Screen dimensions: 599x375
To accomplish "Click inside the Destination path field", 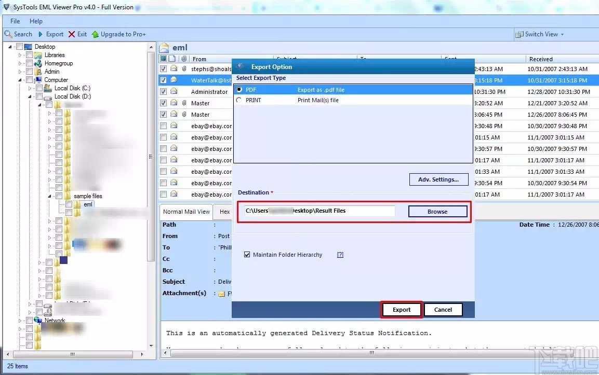I will 317,211.
